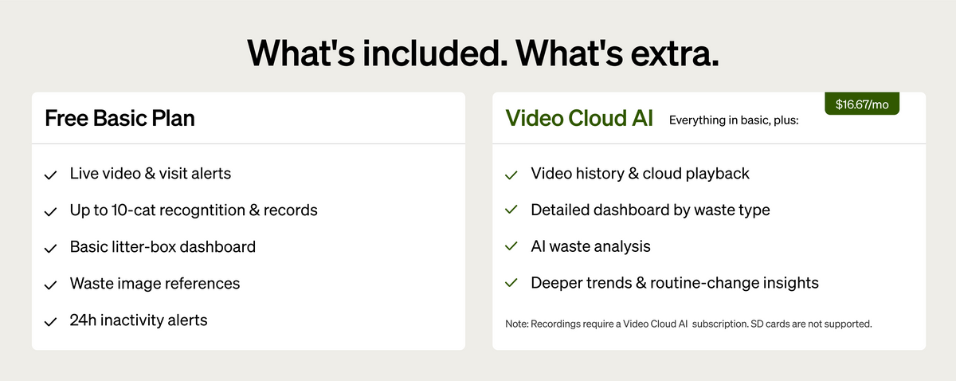Click checkmark beside Live video & visit alerts

pyautogui.click(x=51, y=175)
